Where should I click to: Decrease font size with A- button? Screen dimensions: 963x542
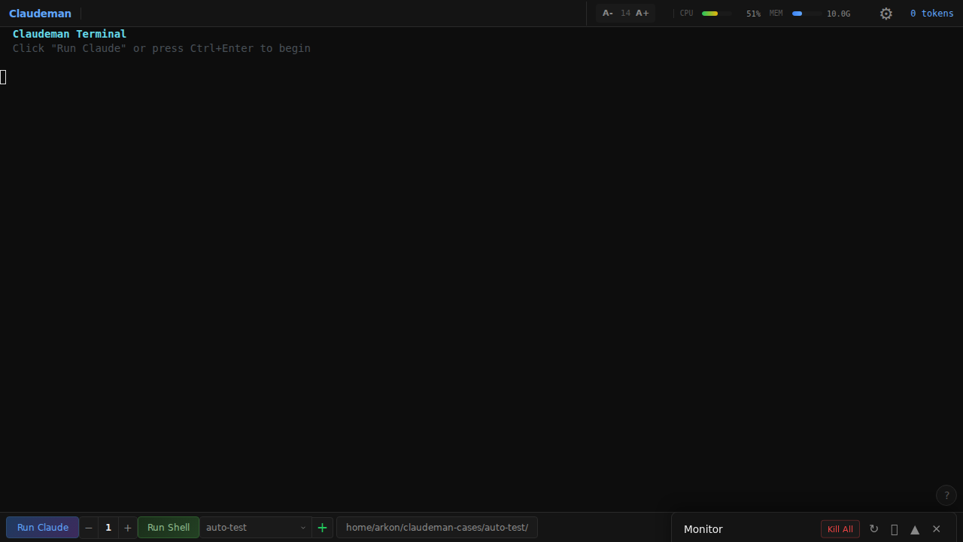pyautogui.click(x=608, y=13)
